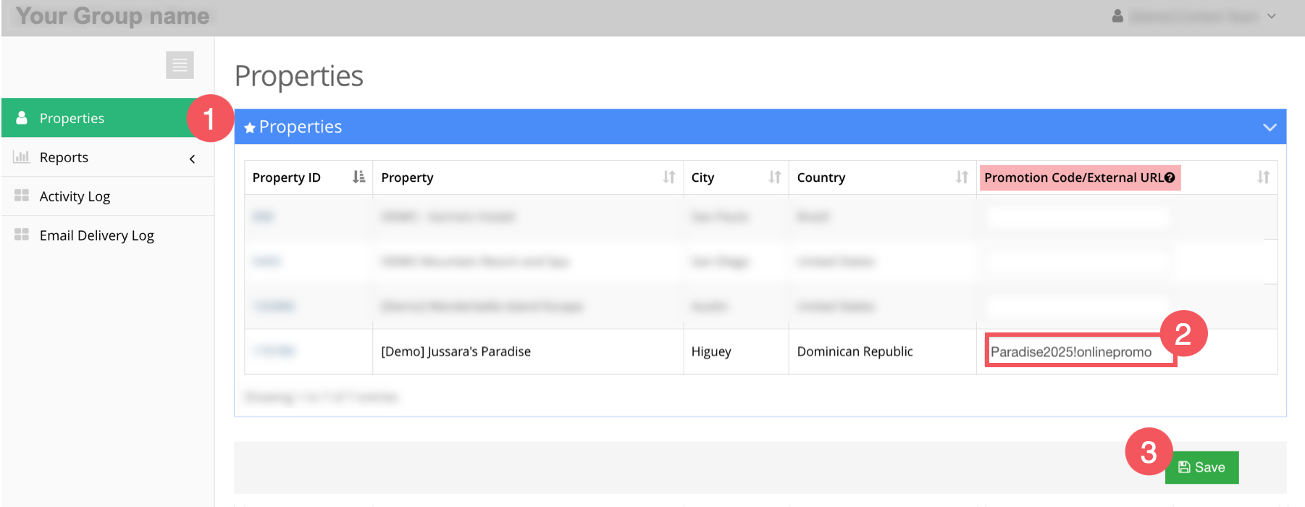Open Email Delivery Log from the sidebar
1305x507 pixels.
pos(96,235)
